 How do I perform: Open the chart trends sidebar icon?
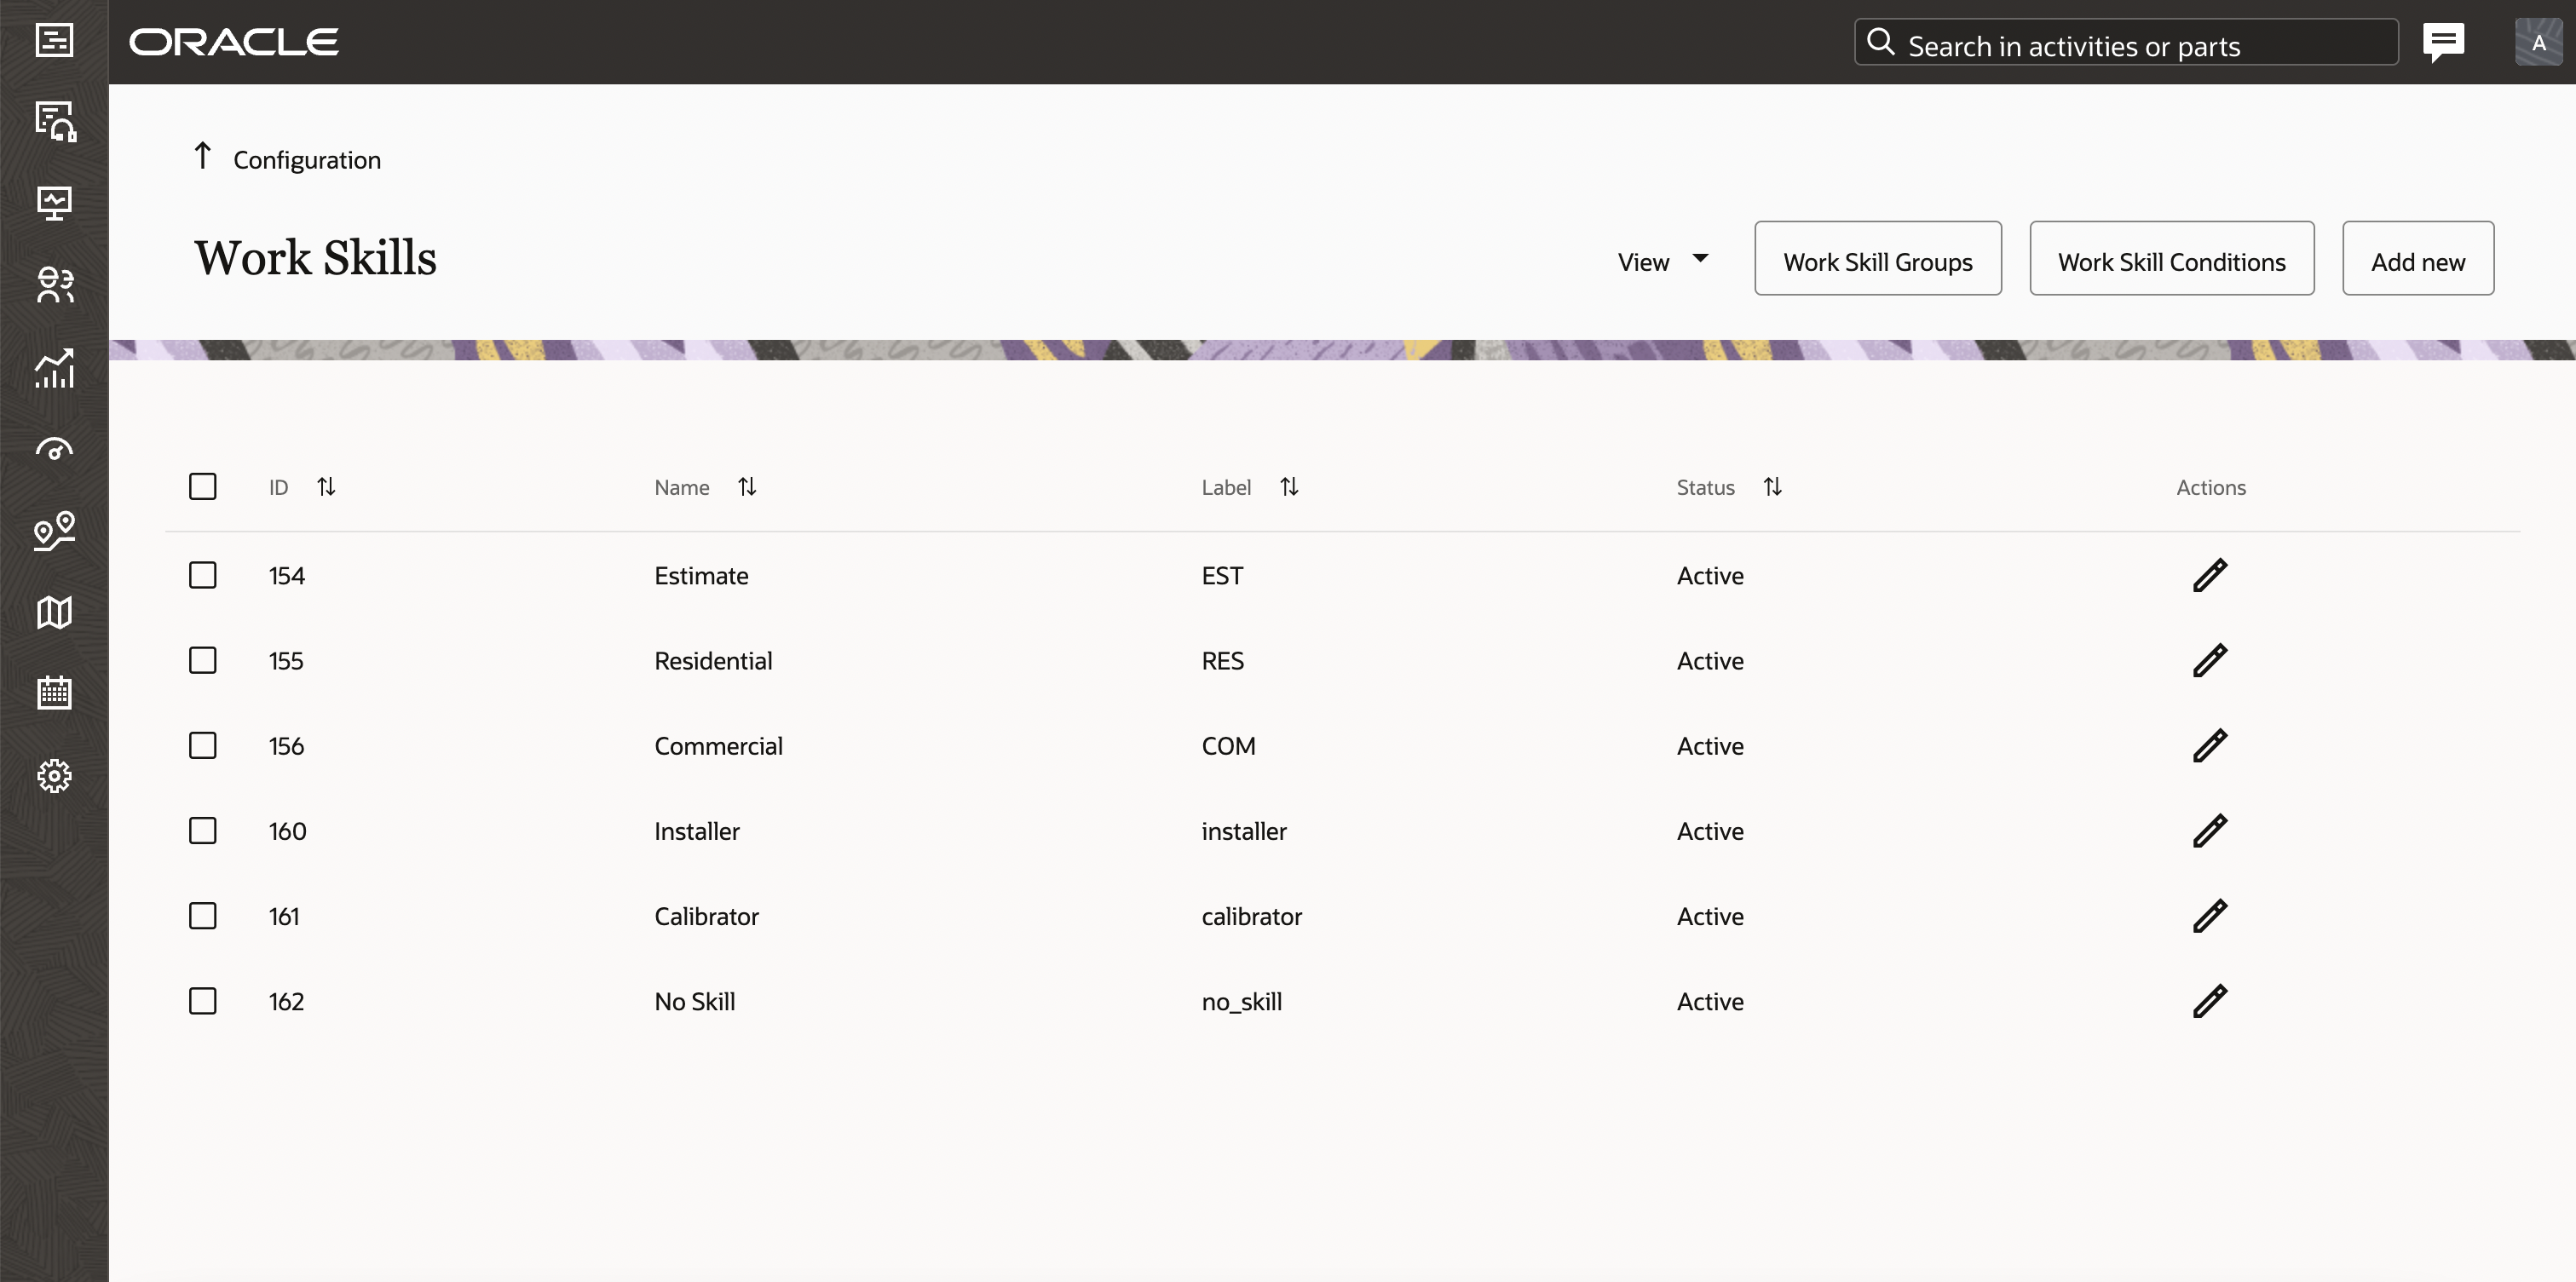(x=54, y=368)
